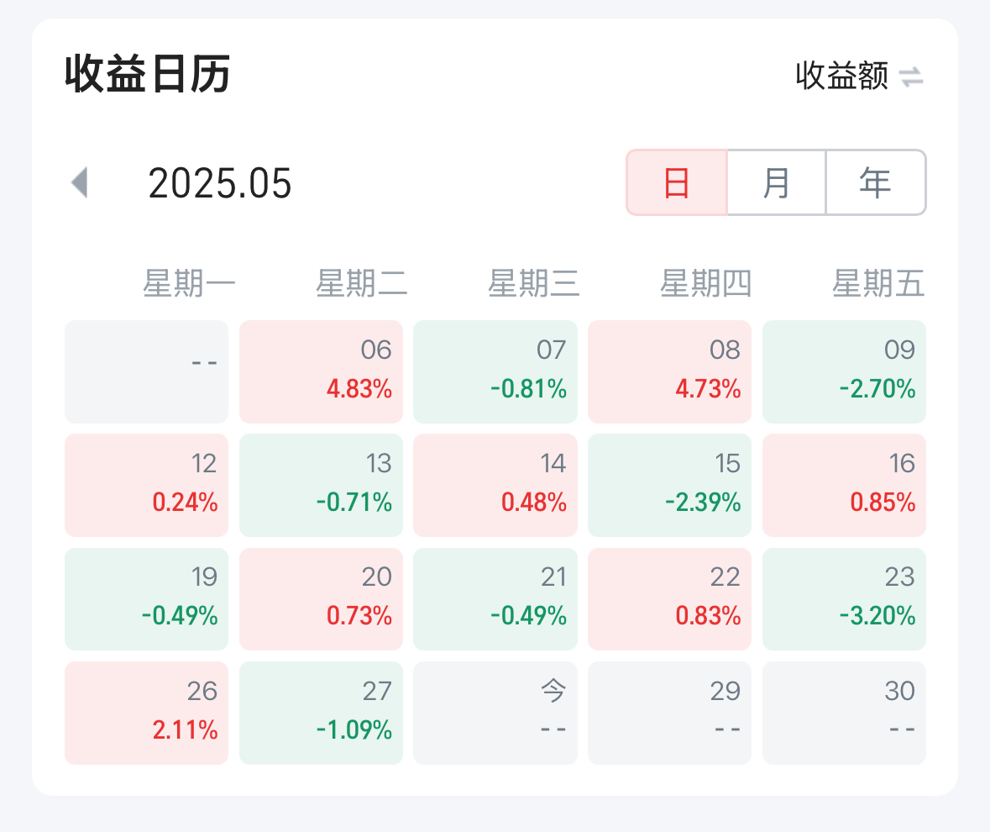Open May 16 cell with 0.85%

pyautogui.click(x=844, y=485)
